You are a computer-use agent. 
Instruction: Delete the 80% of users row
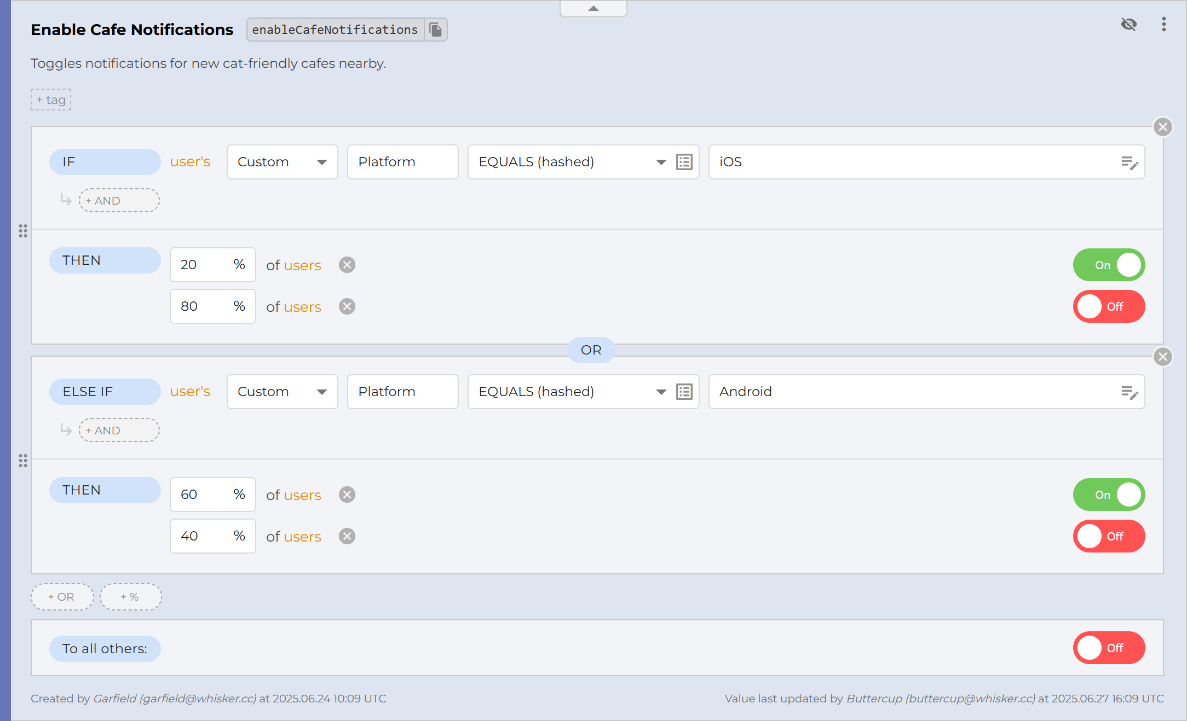(x=347, y=306)
